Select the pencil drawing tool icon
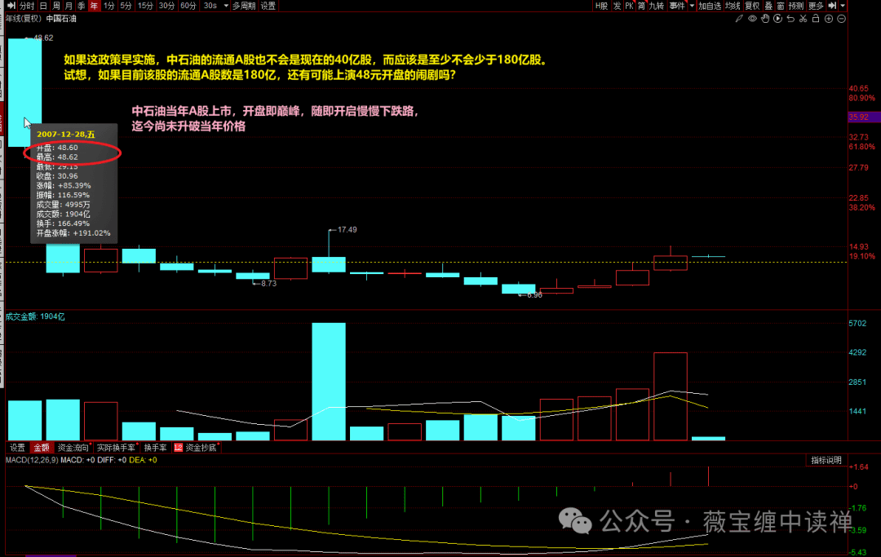The width and height of the screenshot is (881, 557). (x=739, y=19)
